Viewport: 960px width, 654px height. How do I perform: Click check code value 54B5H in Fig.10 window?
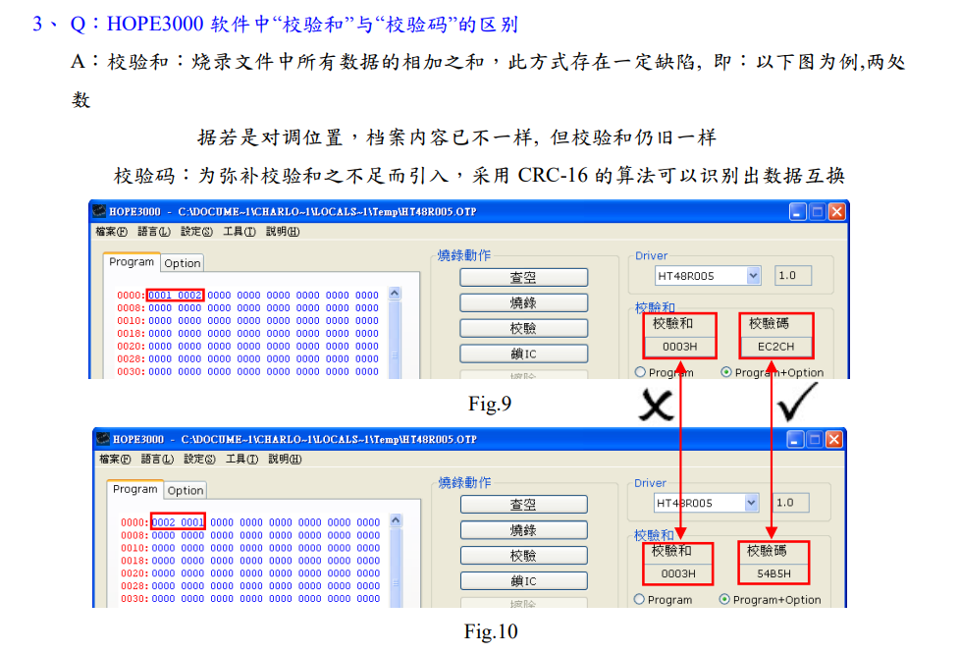pyautogui.click(x=773, y=573)
